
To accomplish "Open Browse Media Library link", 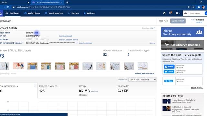I will pyautogui.click(x=145, y=74).
